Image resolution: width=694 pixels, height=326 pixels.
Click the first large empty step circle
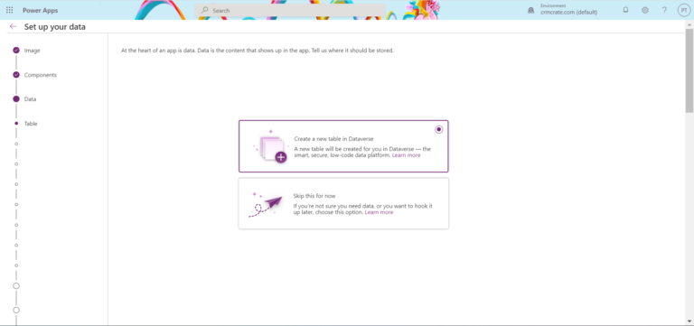[x=16, y=285]
